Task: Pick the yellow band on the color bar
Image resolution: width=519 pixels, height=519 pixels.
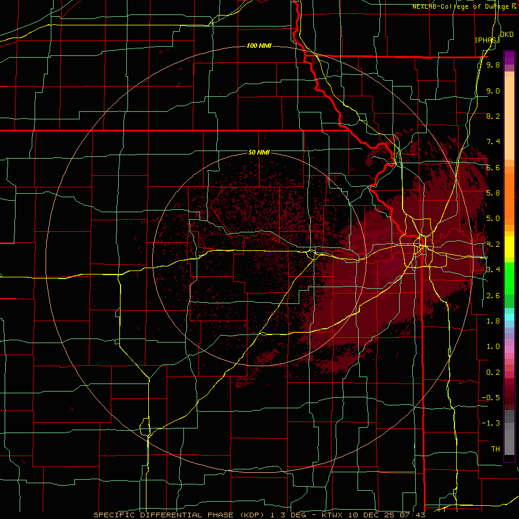Action: point(509,247)
